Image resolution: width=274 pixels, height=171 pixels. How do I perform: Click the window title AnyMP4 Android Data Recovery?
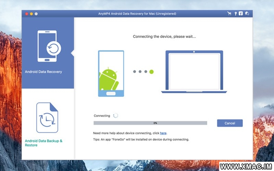point(137,14)
